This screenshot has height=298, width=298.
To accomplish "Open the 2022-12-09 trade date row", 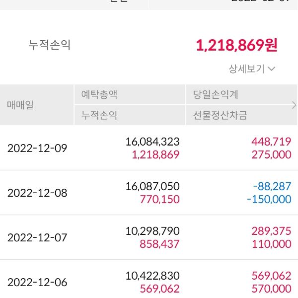I will (37, 148).
